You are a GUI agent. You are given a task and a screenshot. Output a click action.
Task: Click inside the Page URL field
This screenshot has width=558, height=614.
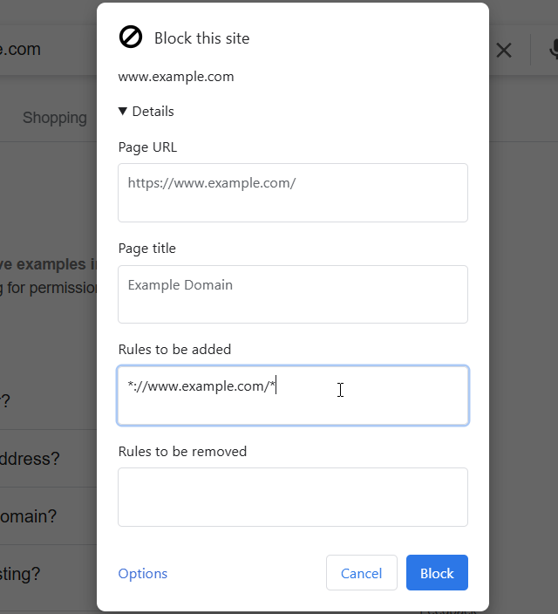[292, 193]
